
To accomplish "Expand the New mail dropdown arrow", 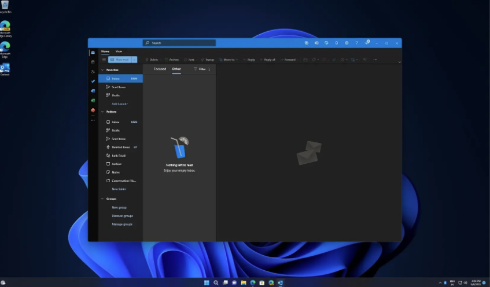I will [135, 60].
